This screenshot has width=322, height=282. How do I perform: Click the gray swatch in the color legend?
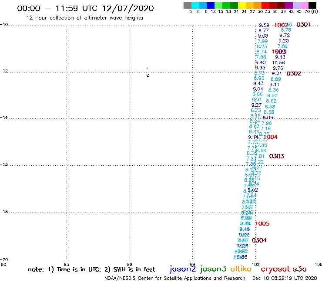pyautogui.click(x=188, y=5)
